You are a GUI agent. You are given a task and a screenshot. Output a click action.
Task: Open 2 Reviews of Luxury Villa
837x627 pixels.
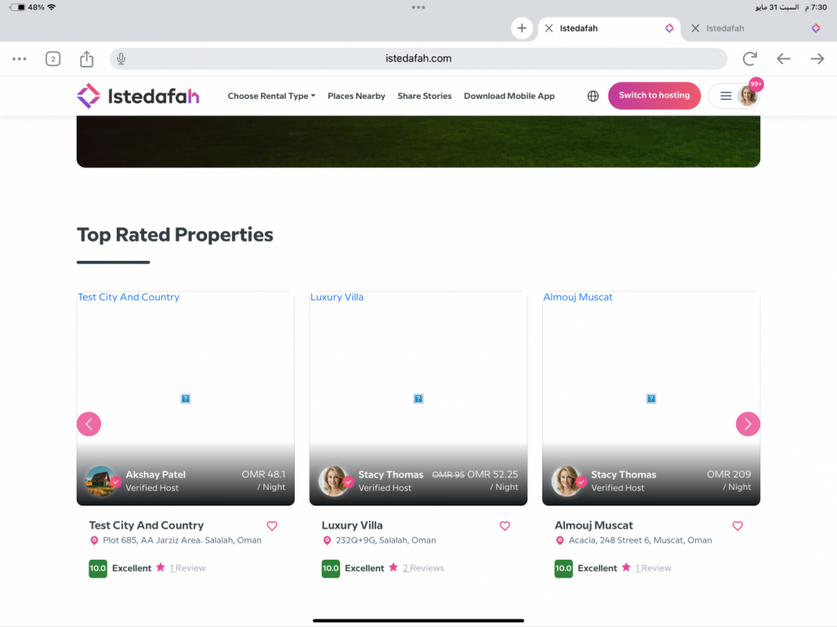point(422,568)
